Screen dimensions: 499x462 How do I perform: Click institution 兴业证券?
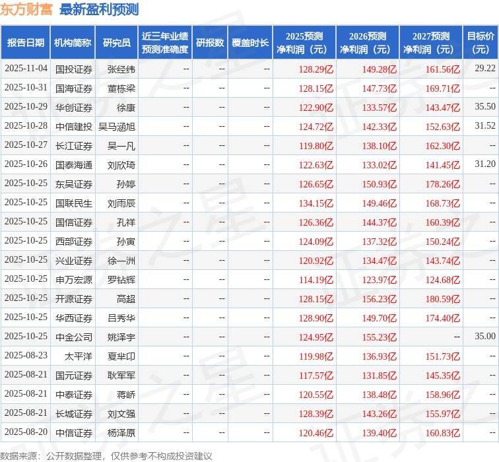pos(74,261)
